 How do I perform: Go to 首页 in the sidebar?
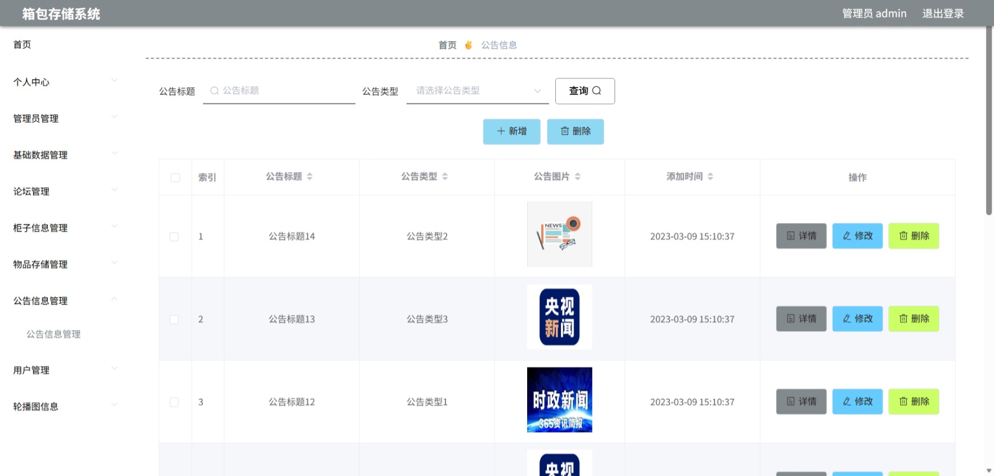point(22,45)
